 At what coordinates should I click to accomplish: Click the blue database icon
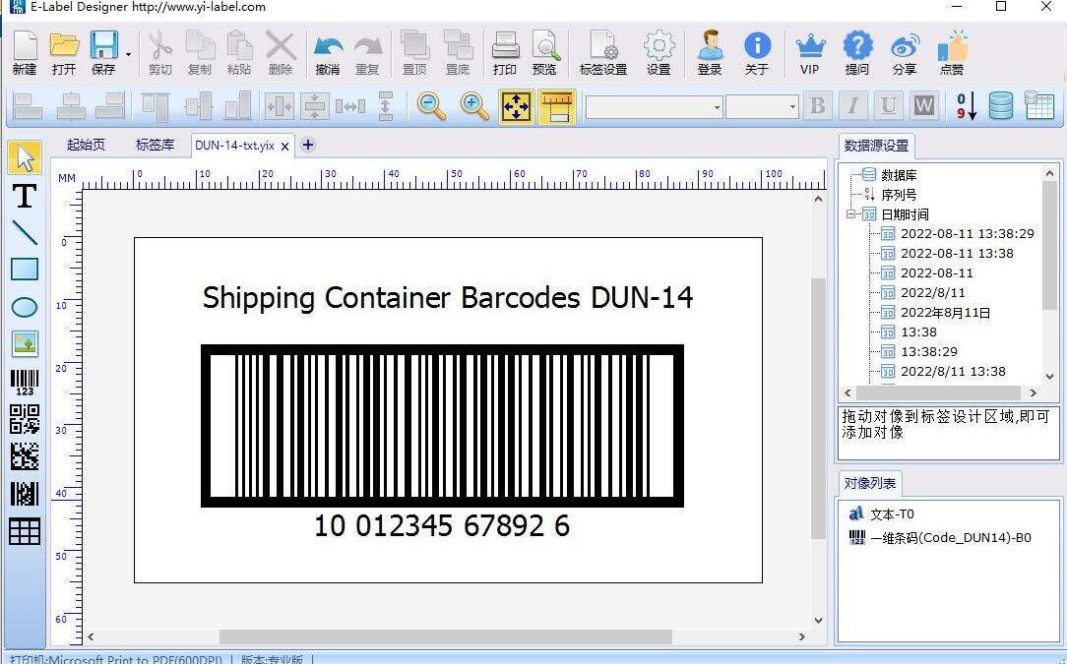(1000, 106)
